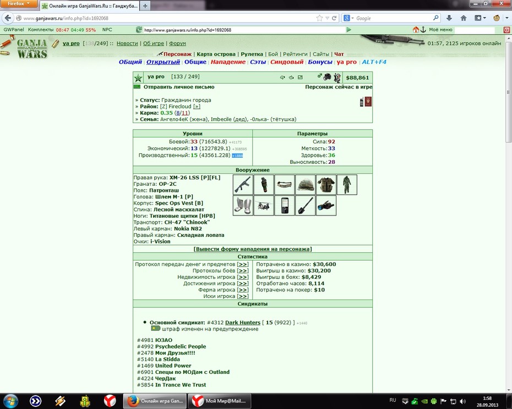Click the GWPanel URL input field

coord(244,30)
